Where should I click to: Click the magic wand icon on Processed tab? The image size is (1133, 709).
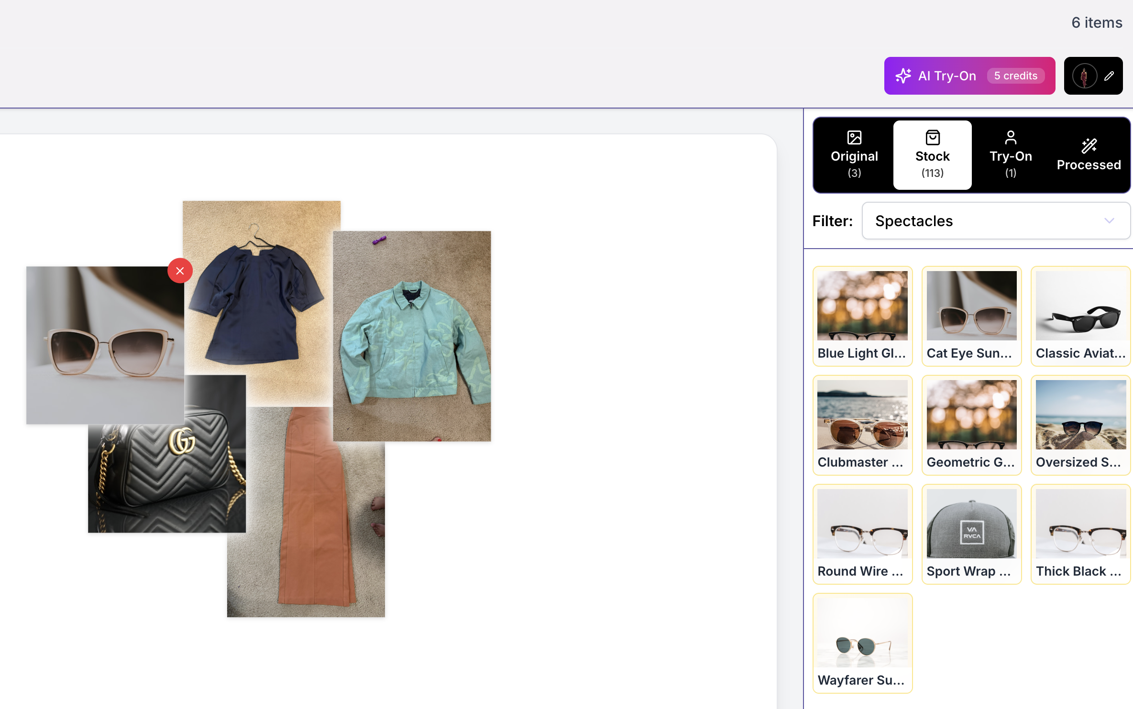click(1089, 146)
